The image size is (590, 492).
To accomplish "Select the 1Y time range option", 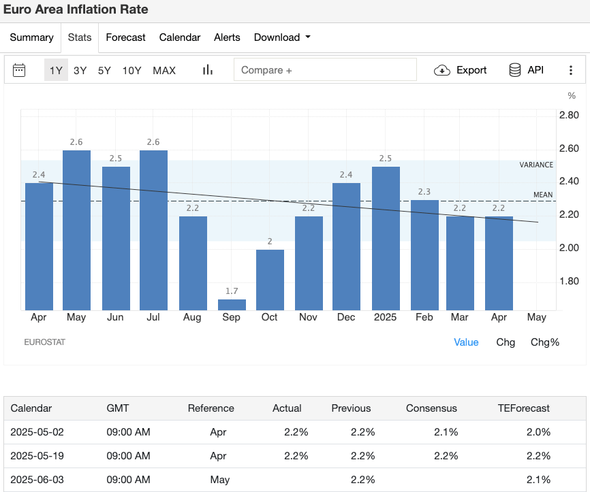I will [x=56, y=69].
